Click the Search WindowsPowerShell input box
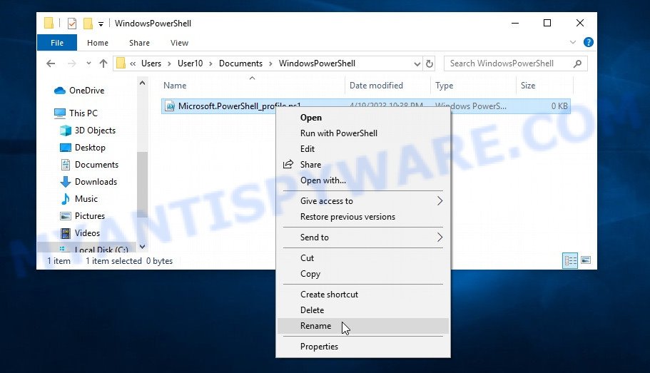 [x=507, y=63]
